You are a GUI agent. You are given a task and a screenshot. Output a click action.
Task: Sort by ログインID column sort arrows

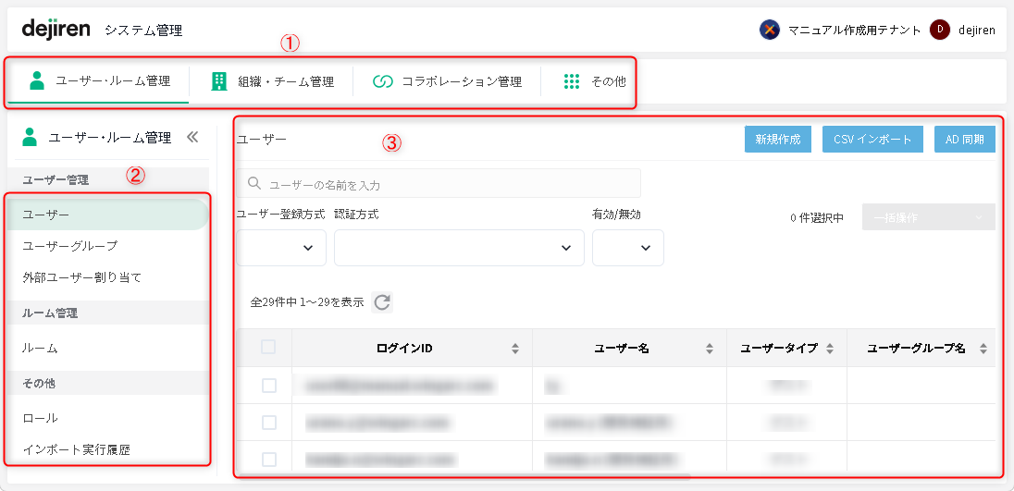pos(515,349)
